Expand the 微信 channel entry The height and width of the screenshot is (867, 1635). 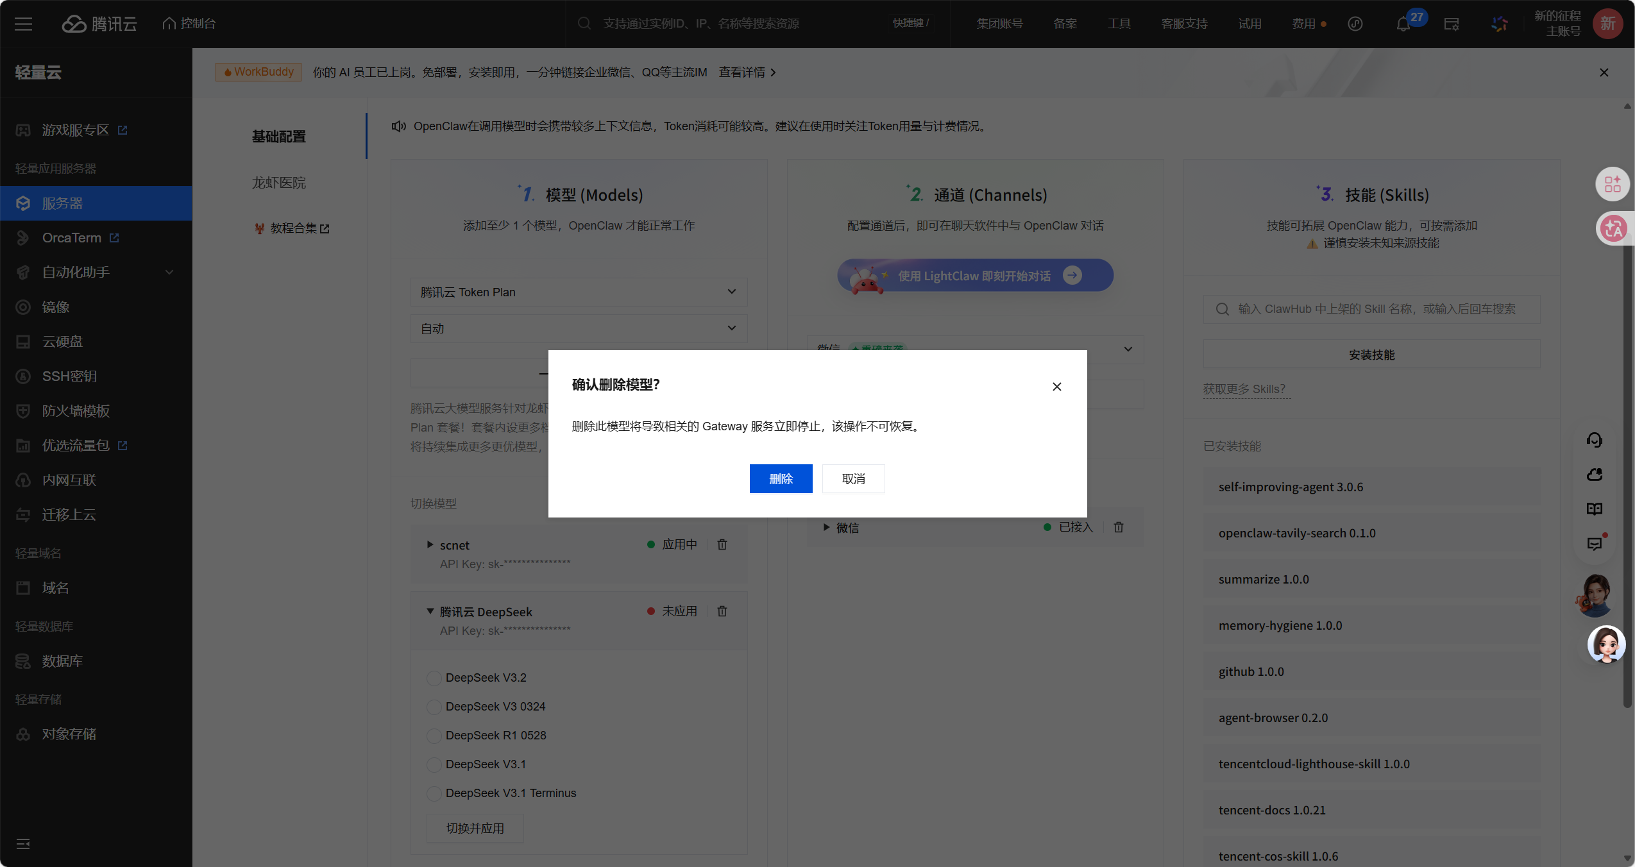[x=827, y=527]
